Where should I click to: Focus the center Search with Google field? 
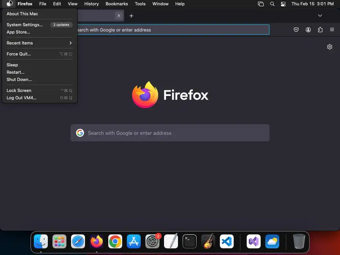[x=170, y=133]
